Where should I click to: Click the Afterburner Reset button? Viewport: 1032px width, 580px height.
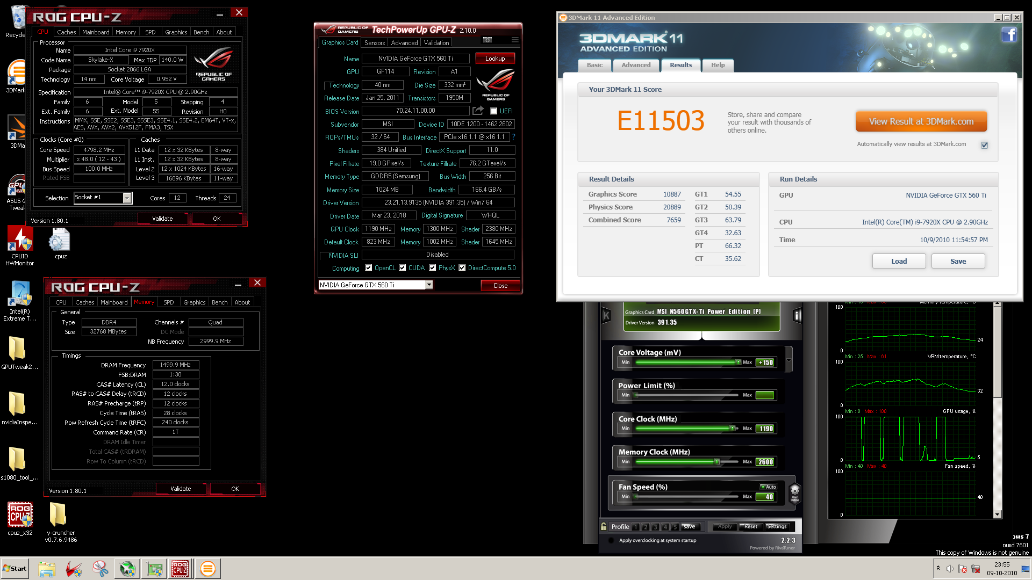click(750, 527)
